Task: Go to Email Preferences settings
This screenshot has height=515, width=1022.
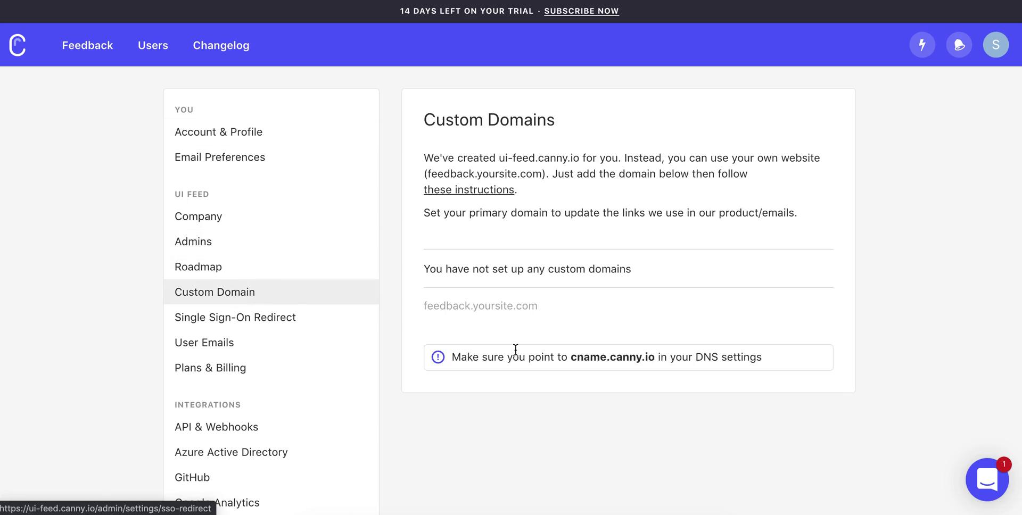Action: [220, 157]
